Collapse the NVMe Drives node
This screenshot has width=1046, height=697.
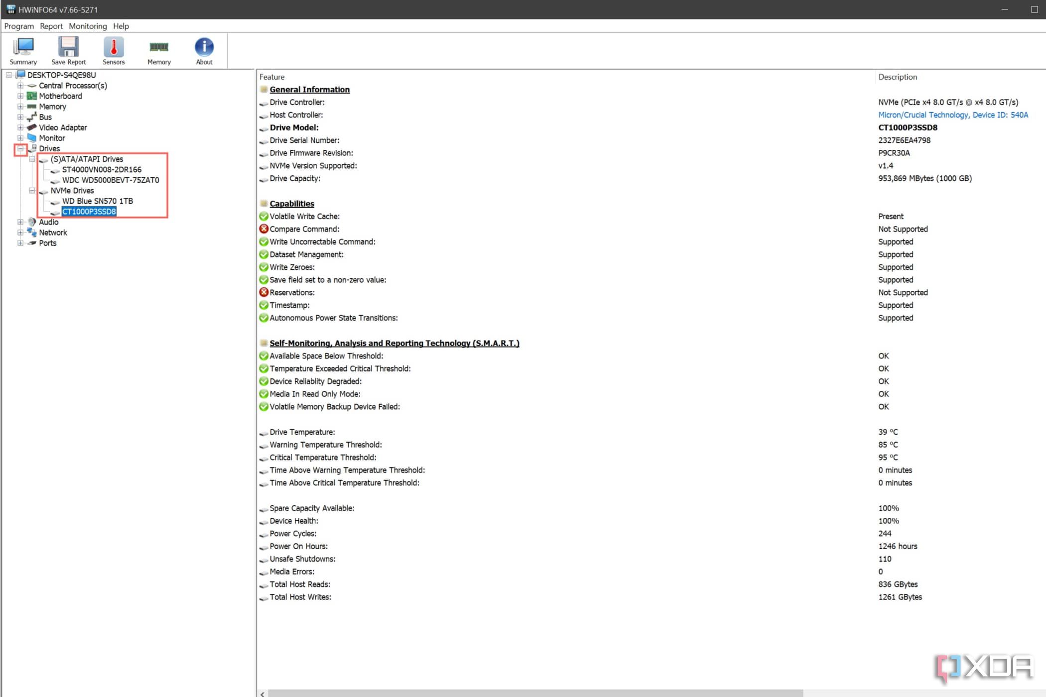(x=32, y=191)
